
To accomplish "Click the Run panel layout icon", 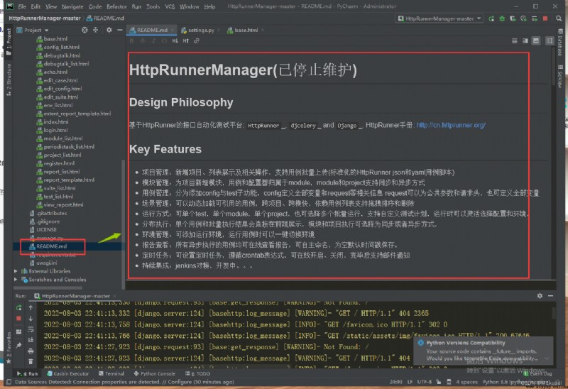I will (x=19, y=332).
